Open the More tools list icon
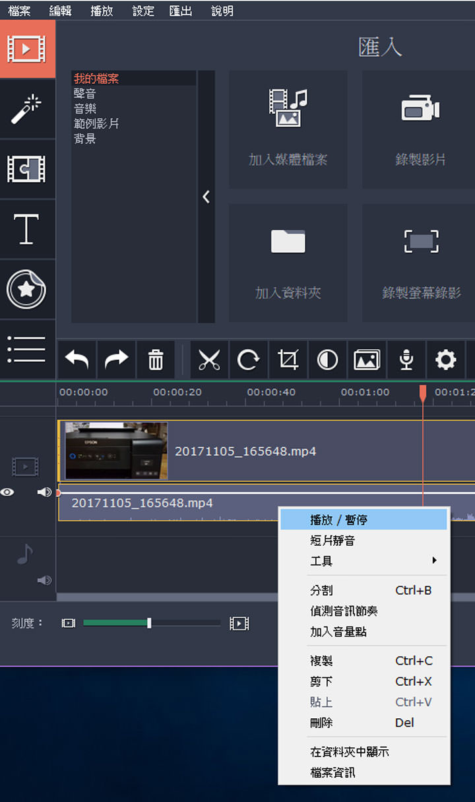This screenshot has width=475, height=802. (x=27, y=349)
